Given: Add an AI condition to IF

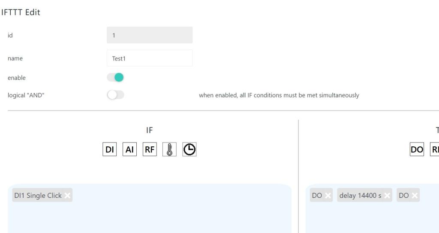Looking at the screenshot, I should pyautogui.click(x=129, y=149).
